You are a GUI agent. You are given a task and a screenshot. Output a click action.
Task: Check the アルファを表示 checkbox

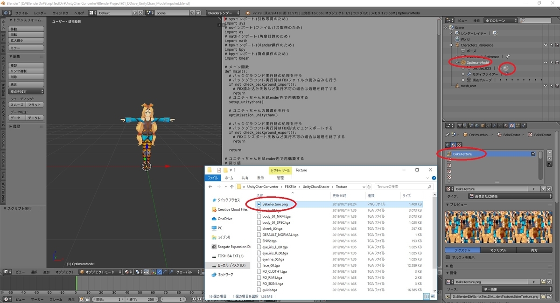click(x=448, y=257)
